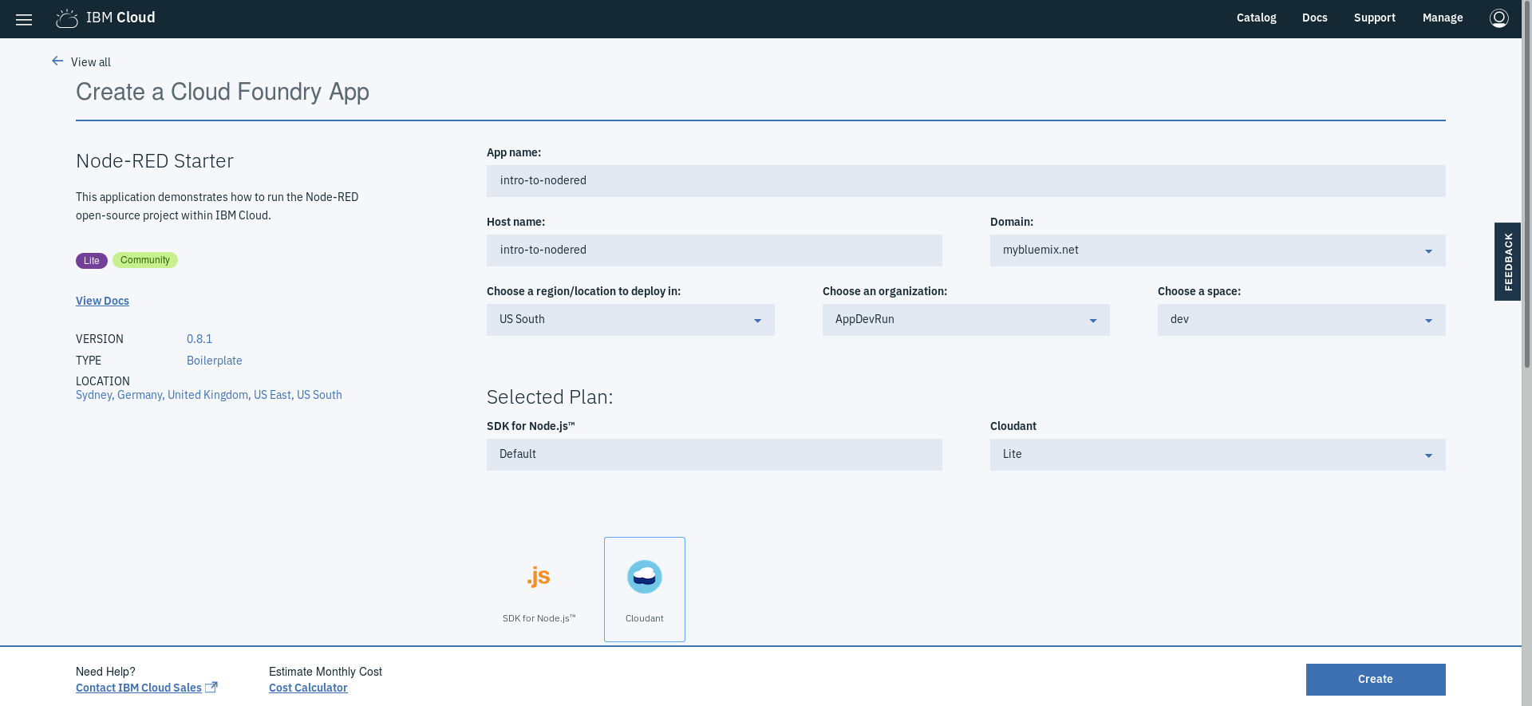Screen dimensions: 1532x706
Task: Click the IBM Cloud title text
Action: click(x=120, y=18)
